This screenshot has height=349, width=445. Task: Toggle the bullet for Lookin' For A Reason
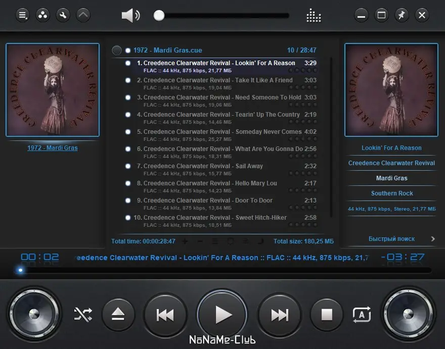tap(128, 63)
